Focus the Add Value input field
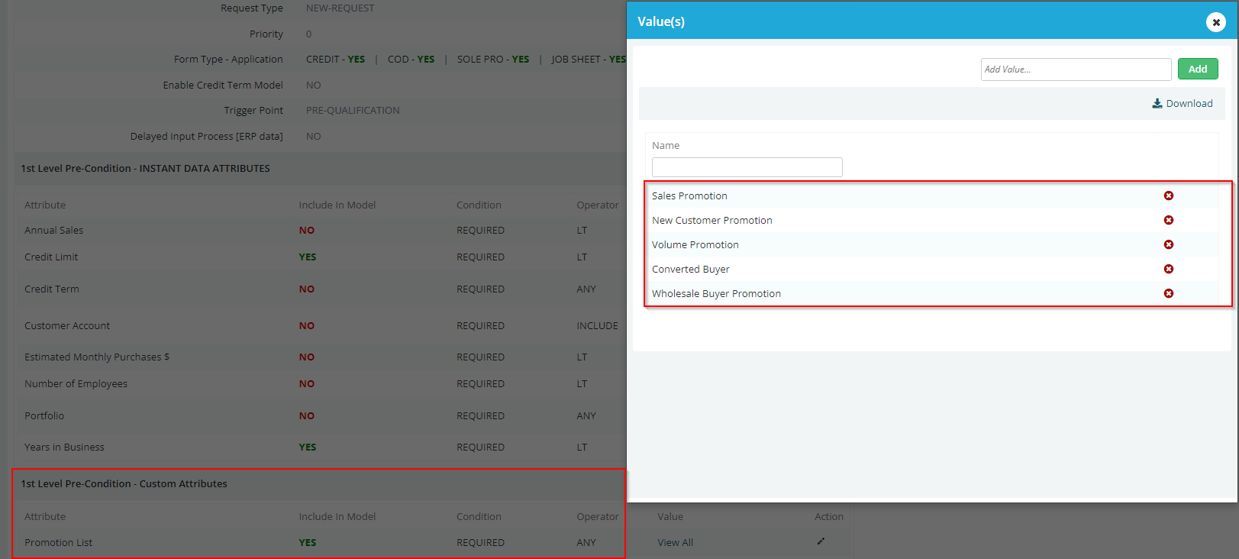This screenshot has height=559, width=1239. click(1076, 69)
